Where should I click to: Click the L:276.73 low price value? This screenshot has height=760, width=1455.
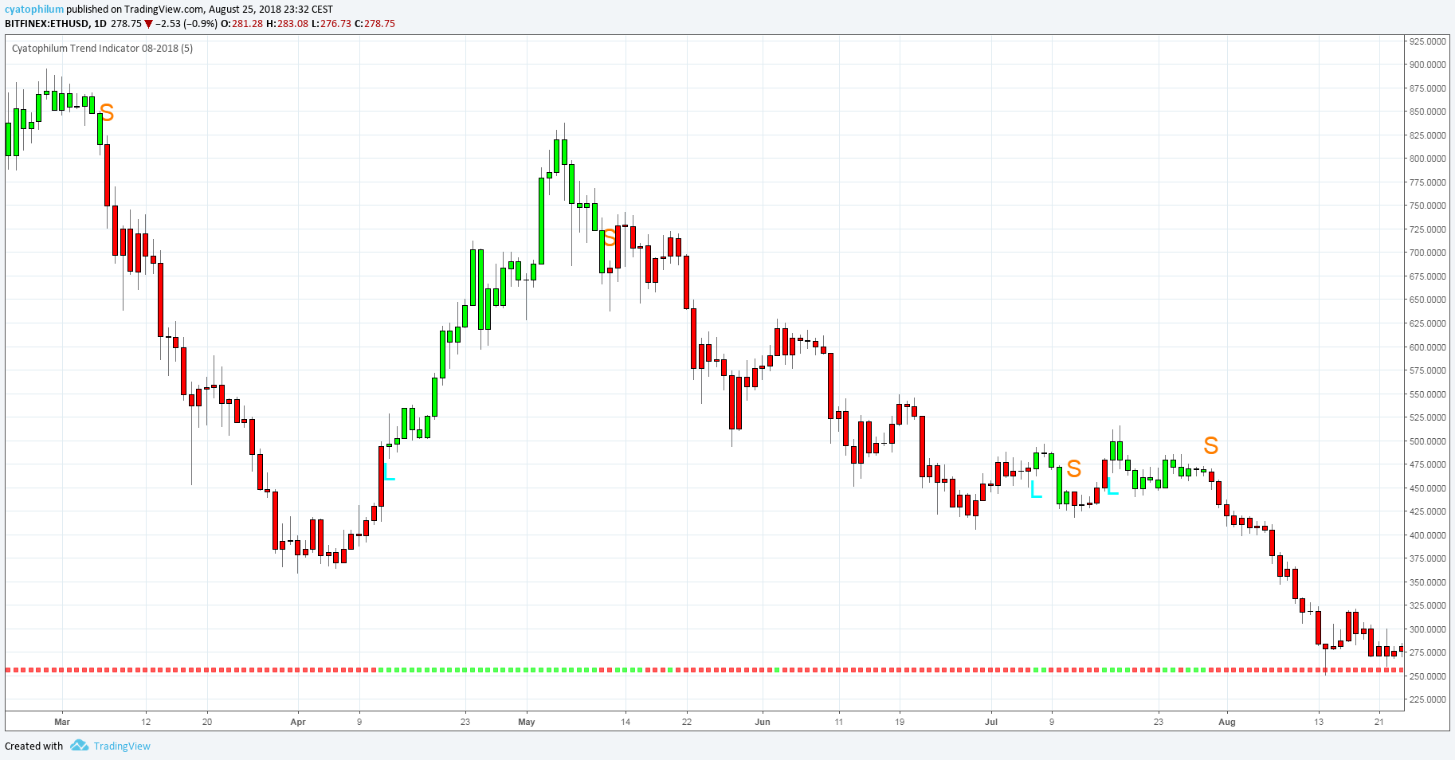331,24
